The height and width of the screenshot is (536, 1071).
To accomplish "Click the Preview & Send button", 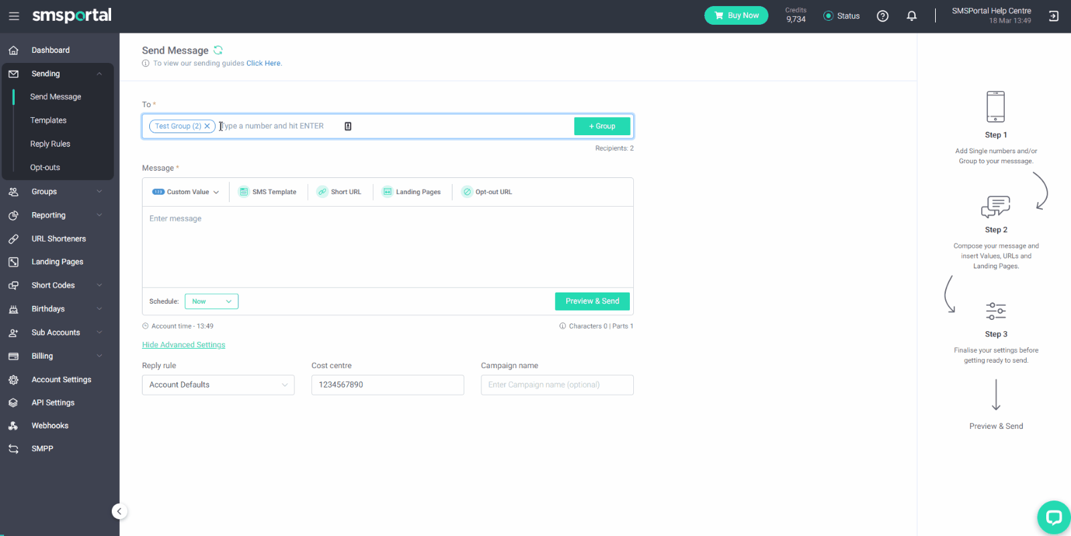I will click(x=592, y=301).
